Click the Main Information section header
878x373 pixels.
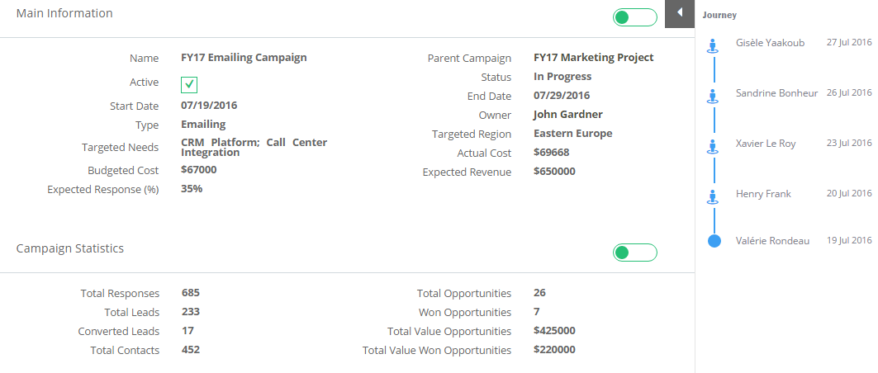point(64,13)
